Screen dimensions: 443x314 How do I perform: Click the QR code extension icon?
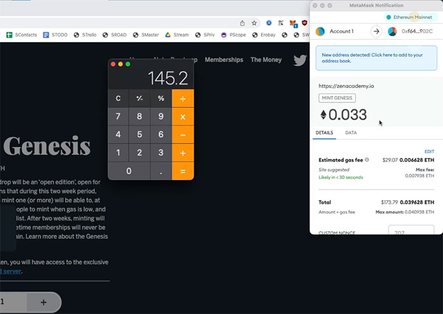pyautogui.click(x=280, y=23)
